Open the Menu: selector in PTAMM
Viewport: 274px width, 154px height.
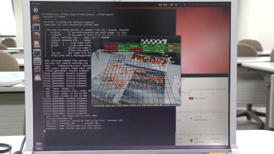[x=174, y=46]
